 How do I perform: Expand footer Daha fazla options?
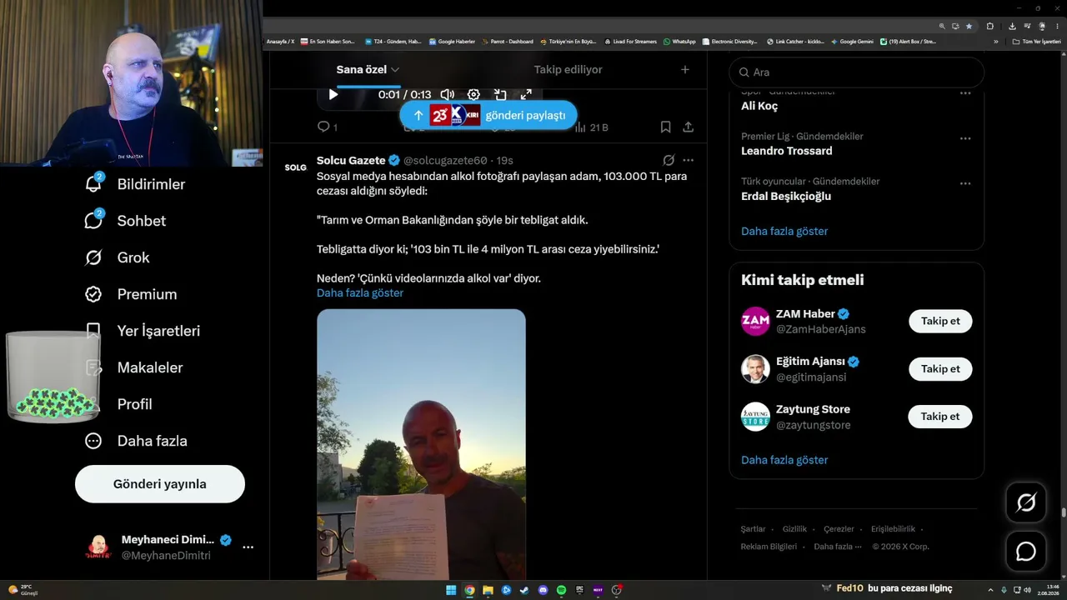click(838, 547)
